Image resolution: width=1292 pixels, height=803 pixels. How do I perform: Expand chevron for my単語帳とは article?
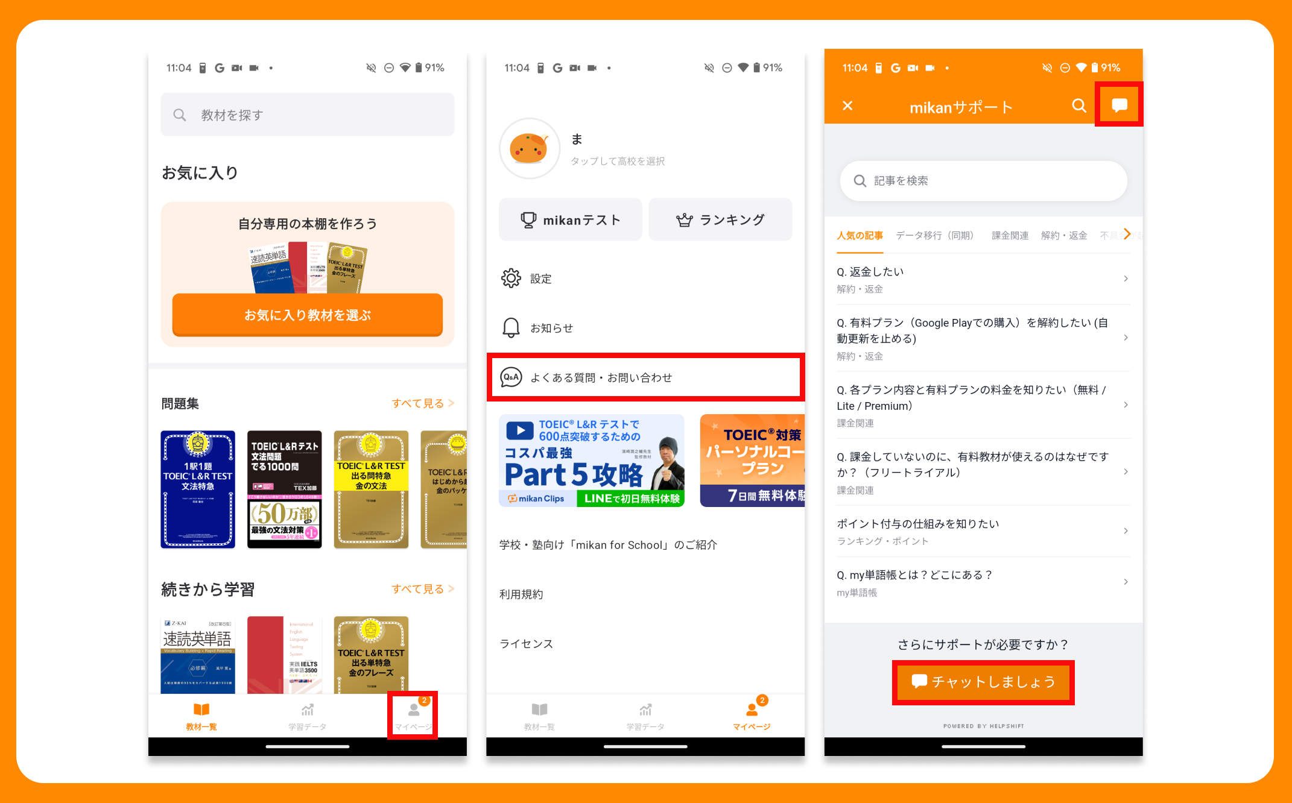point(1126,582)
